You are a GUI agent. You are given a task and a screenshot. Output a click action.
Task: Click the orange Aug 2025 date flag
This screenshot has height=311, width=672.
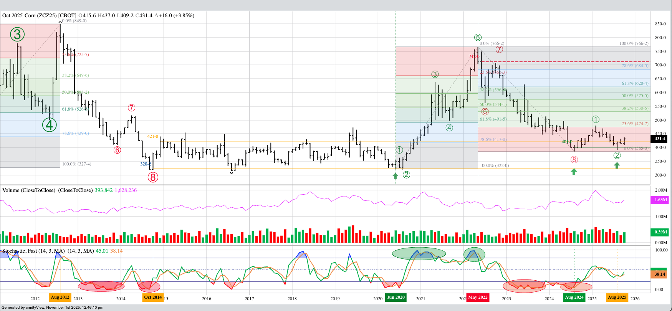point(617,297)
